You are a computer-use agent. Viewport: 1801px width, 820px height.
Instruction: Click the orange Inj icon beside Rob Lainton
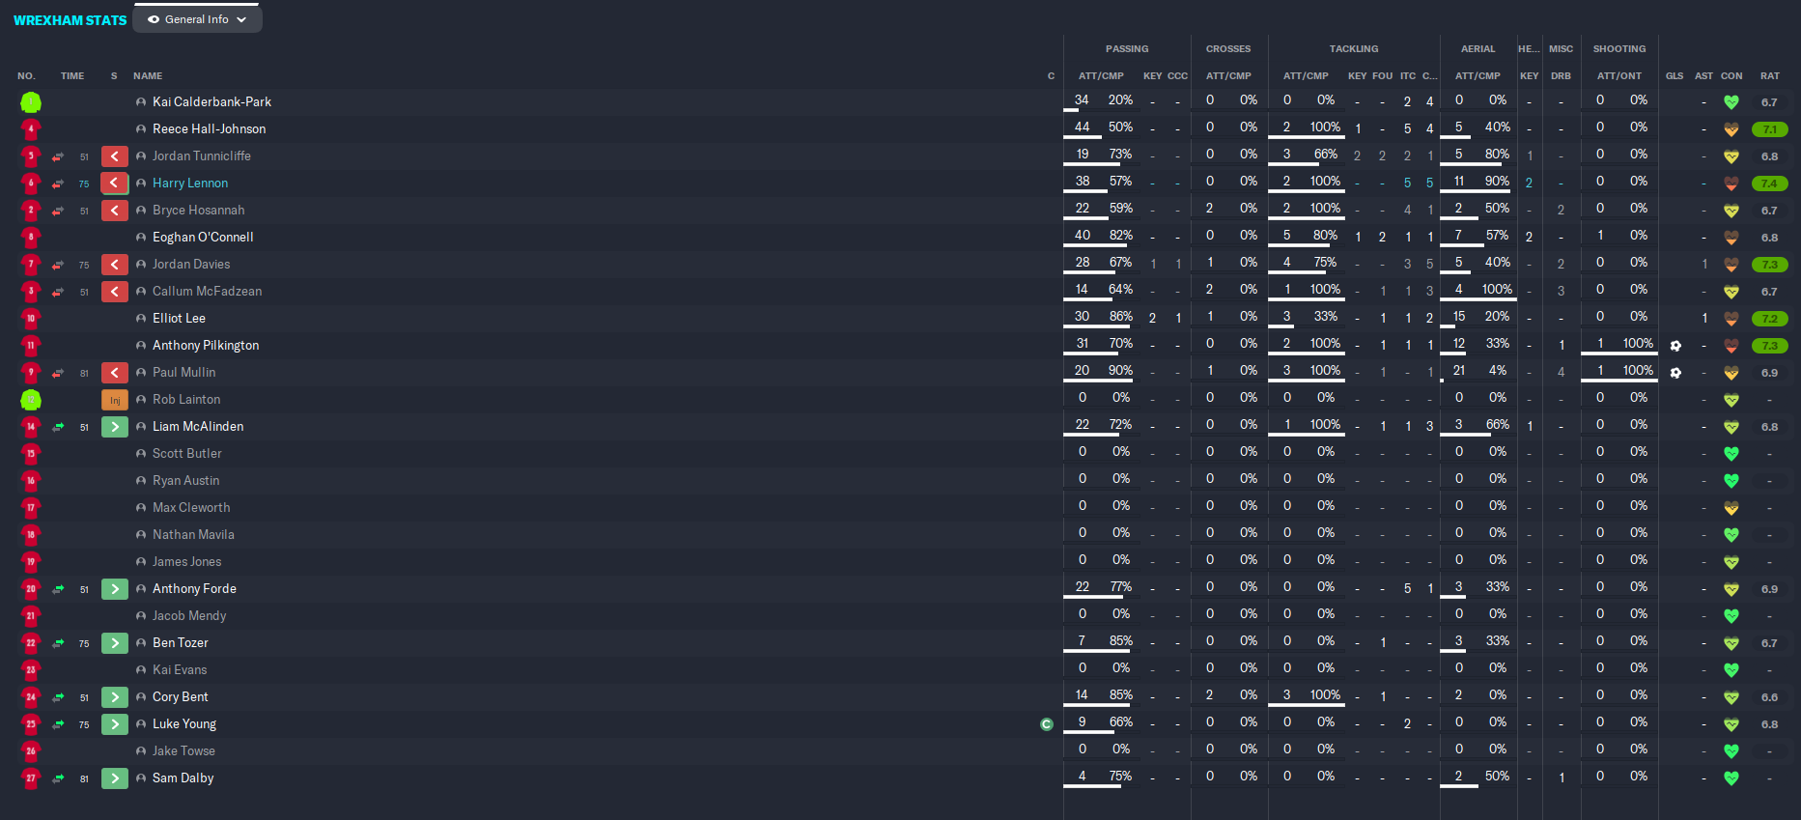[115, 399]
